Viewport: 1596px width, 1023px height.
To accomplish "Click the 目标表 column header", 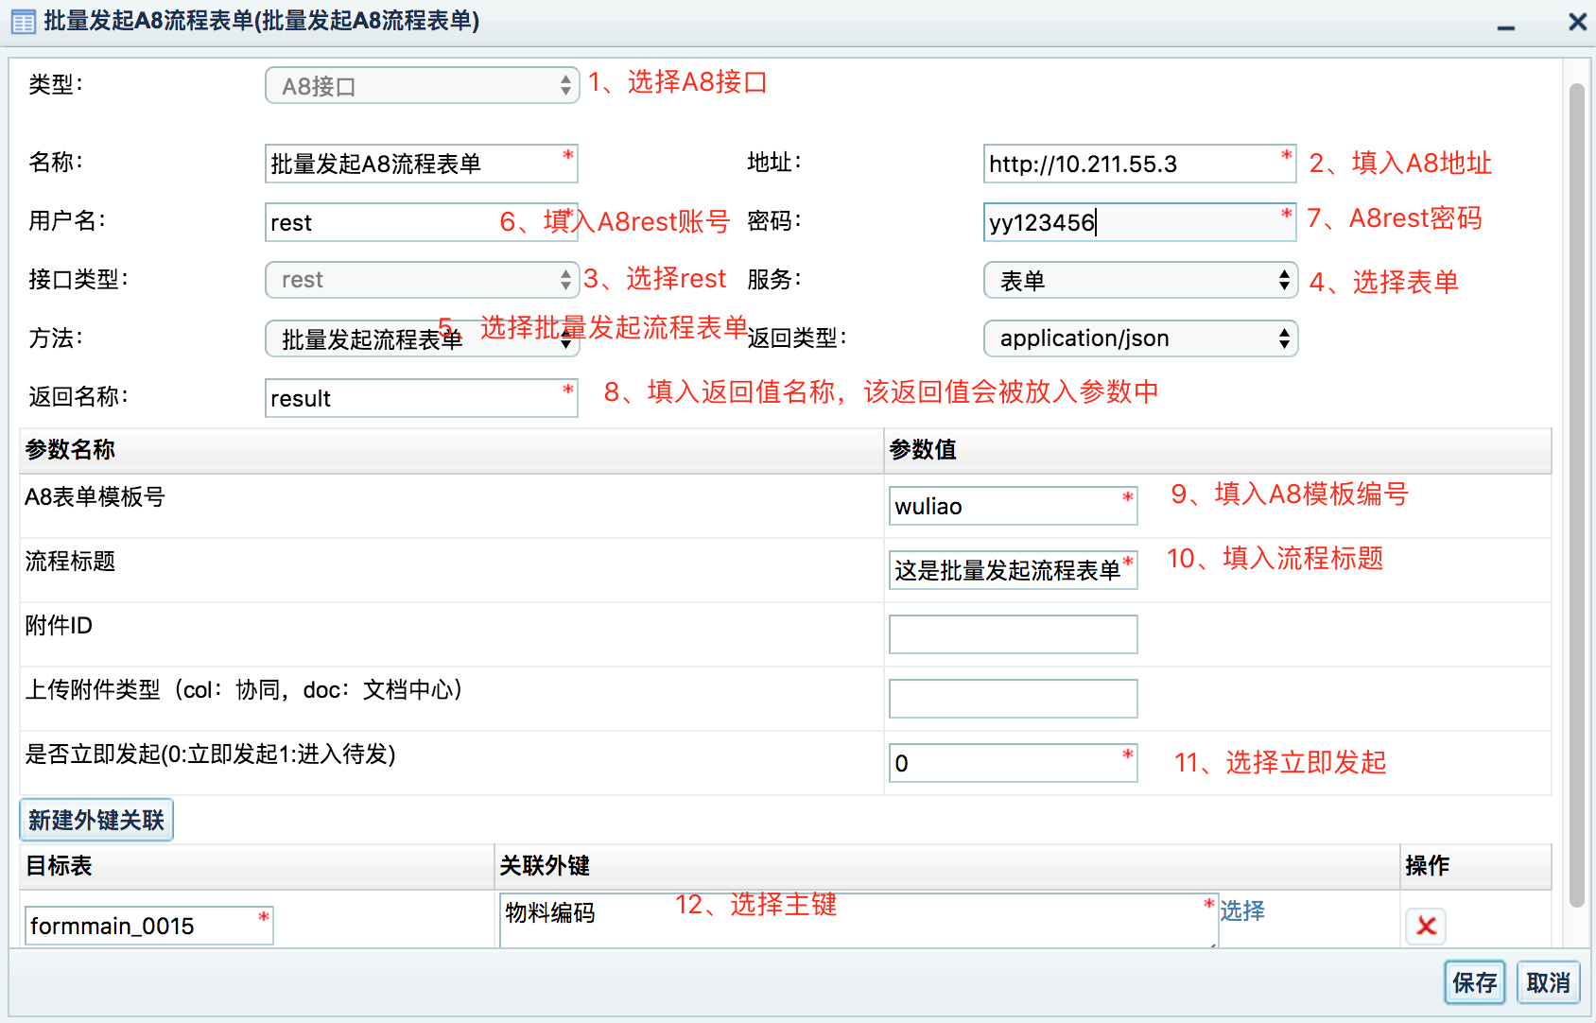I will tap(257, 866).
